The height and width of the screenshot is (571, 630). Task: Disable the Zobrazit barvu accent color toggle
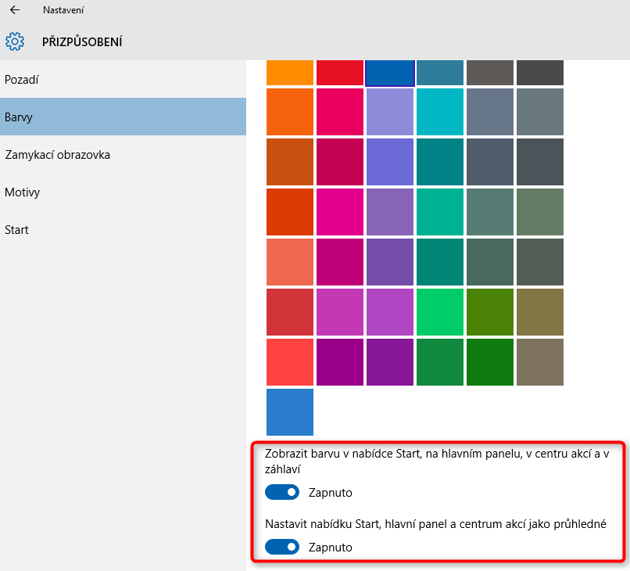click(x=282, y=492)
